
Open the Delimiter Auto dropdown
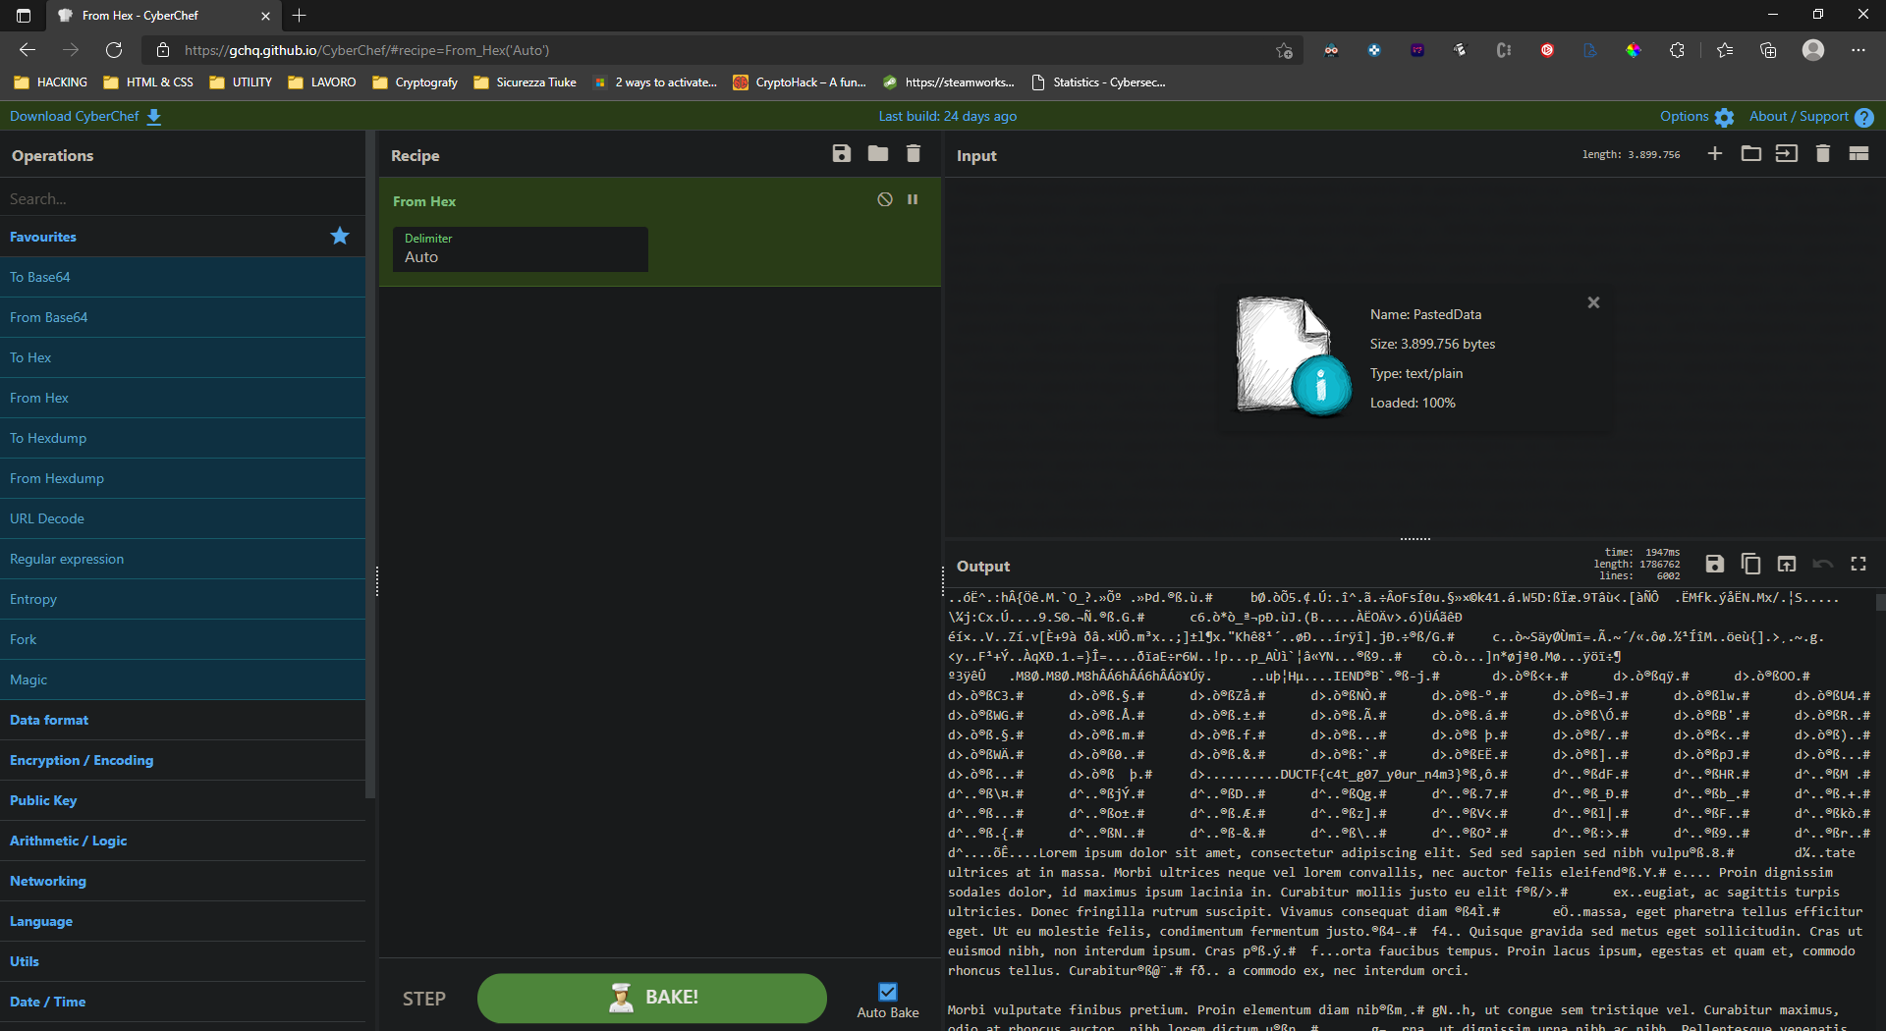tap(520, 249)
